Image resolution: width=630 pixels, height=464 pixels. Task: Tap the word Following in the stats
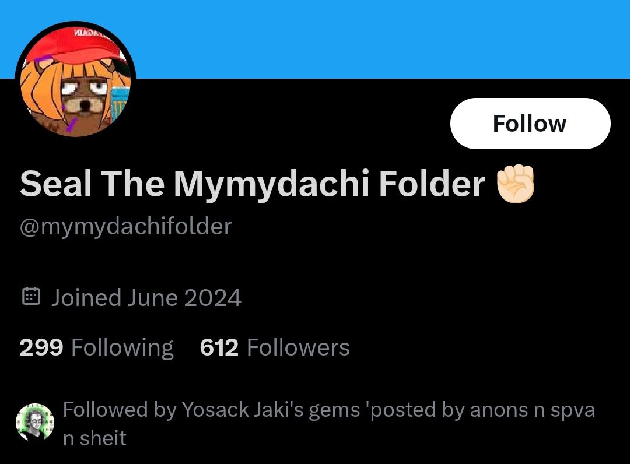click(122, 347)
